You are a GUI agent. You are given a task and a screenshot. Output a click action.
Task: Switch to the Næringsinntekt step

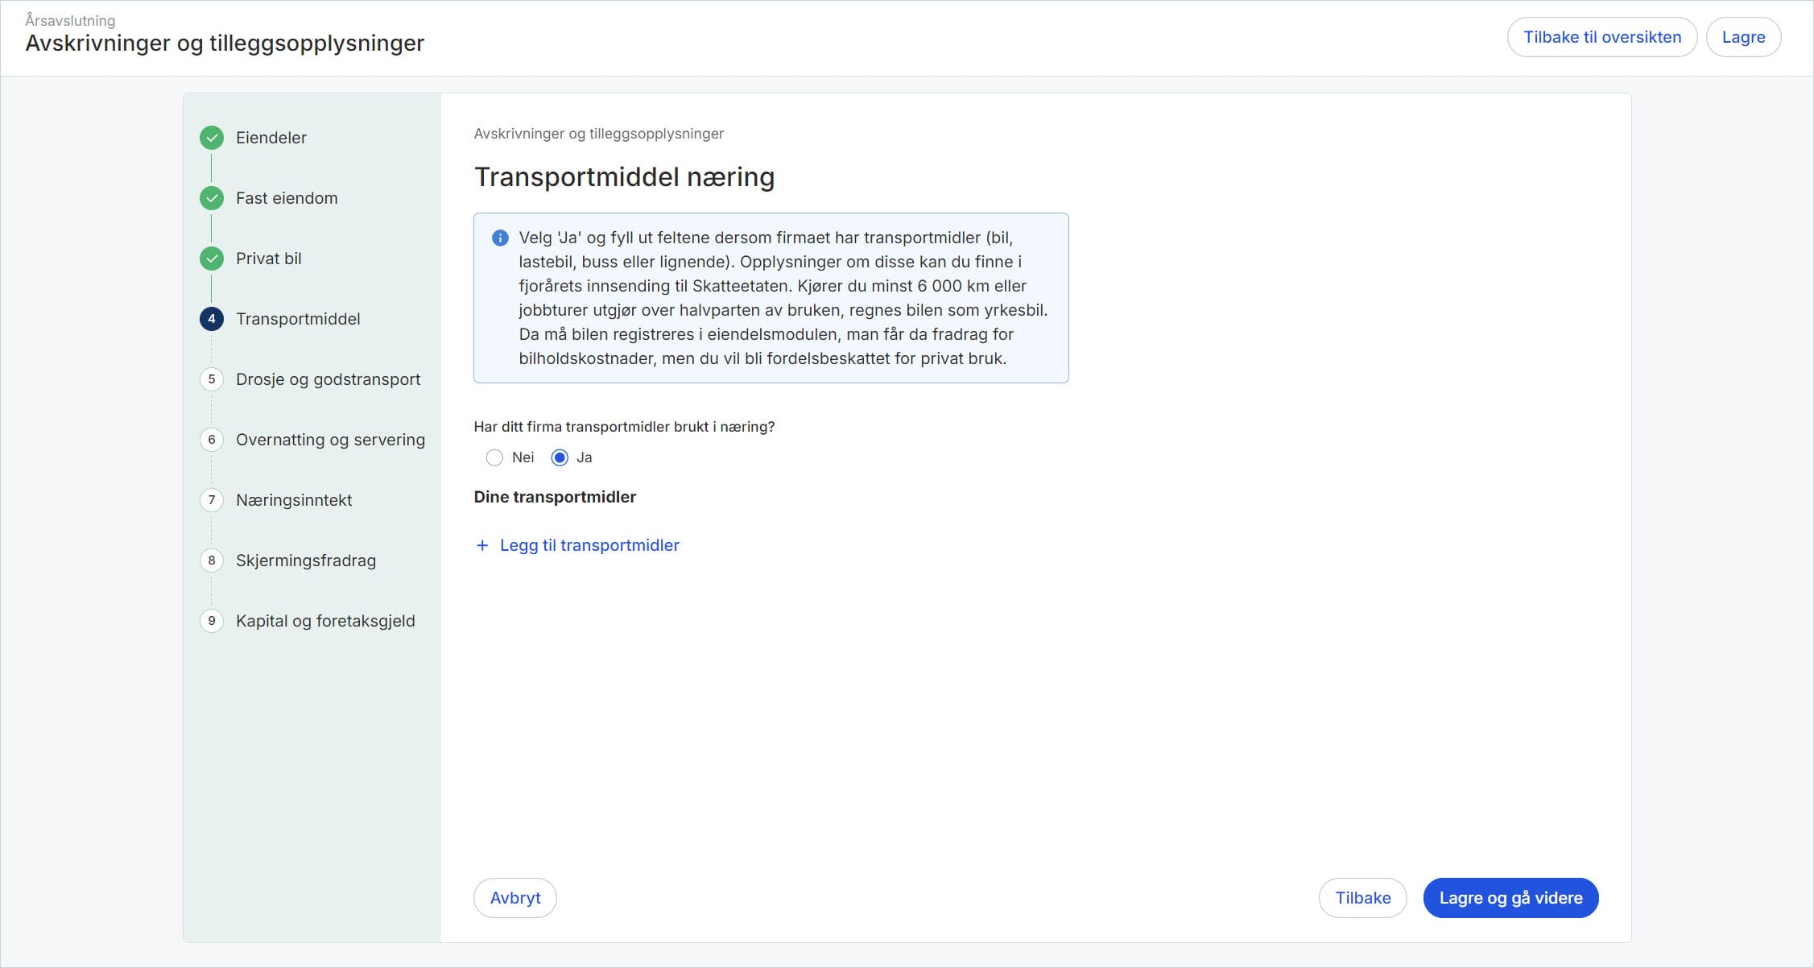click(x=293, y=500)
